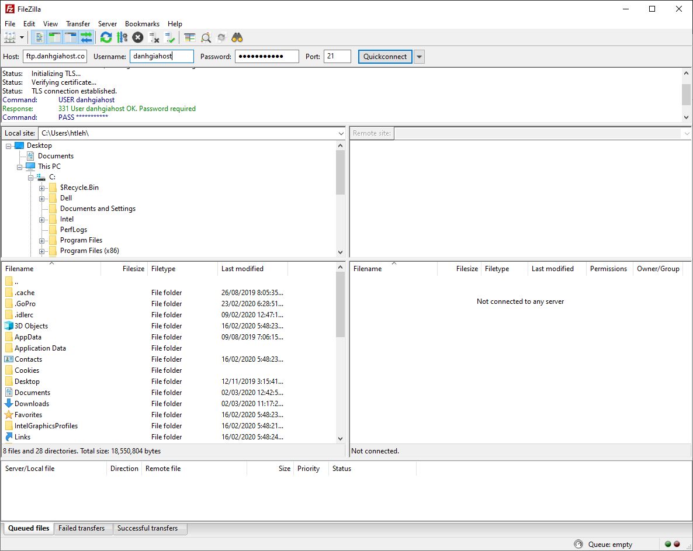
Task: Open the Quickconnect history dropdown arrow
Action: coord(419,57)
